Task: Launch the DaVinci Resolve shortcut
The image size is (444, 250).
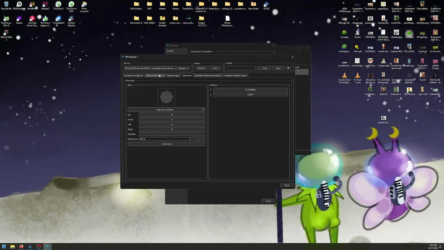Action: click(71, 21)
